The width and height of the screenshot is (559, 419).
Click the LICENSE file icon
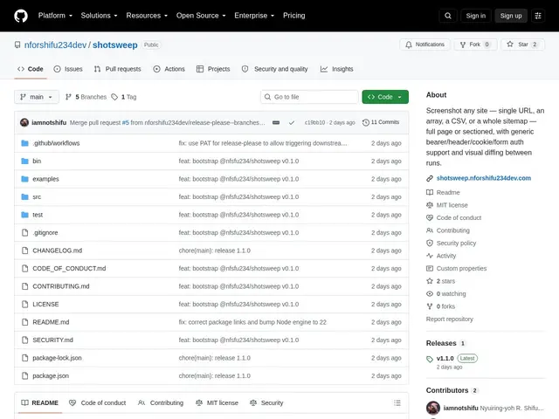tap(24, 305)
